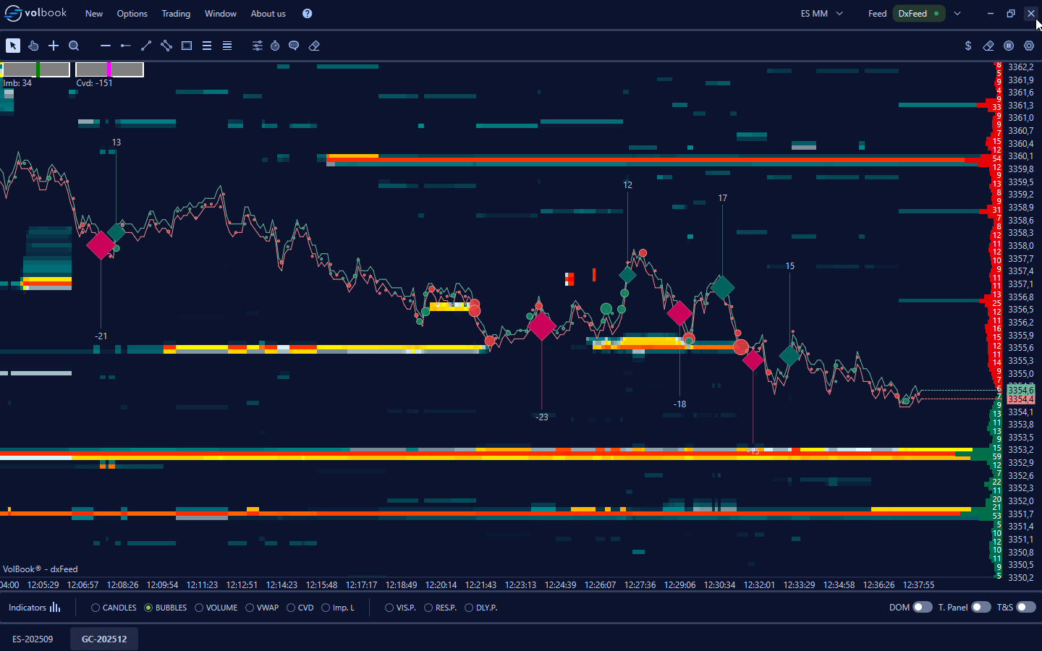Viewport: 1042px width, 651px height.
Task: Switch to the ES-202509 tab
Action: (33, 639)
